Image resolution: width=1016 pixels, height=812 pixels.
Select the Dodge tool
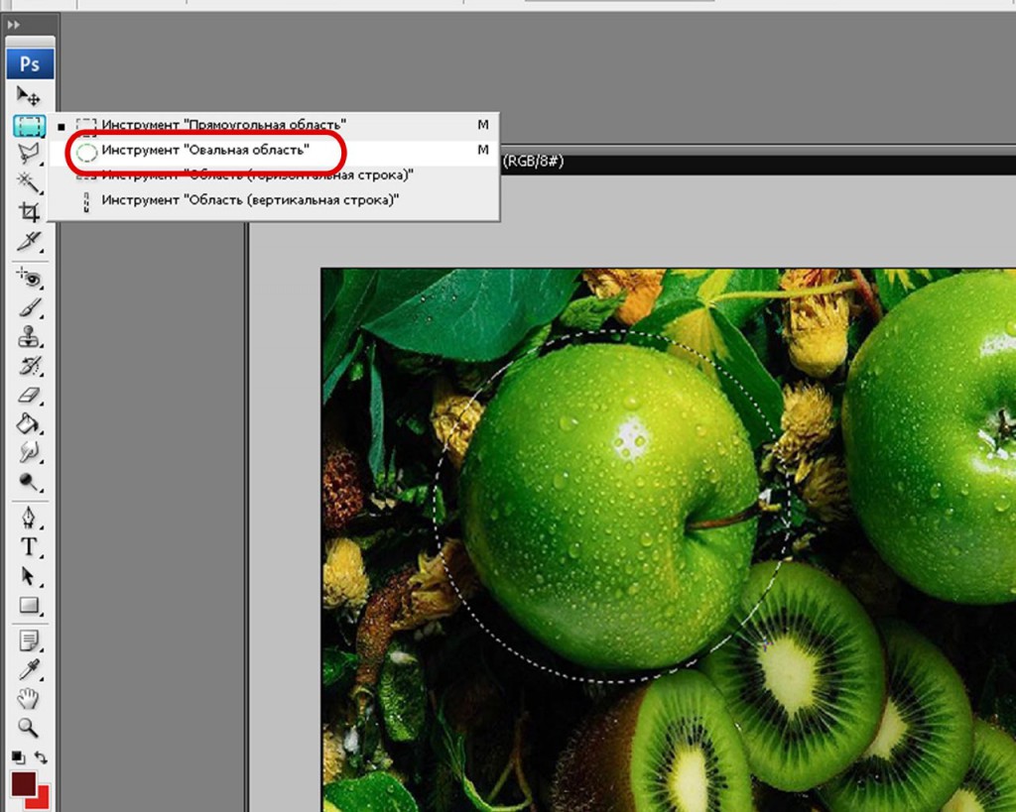pyautogui.click(x=29, y=481)
